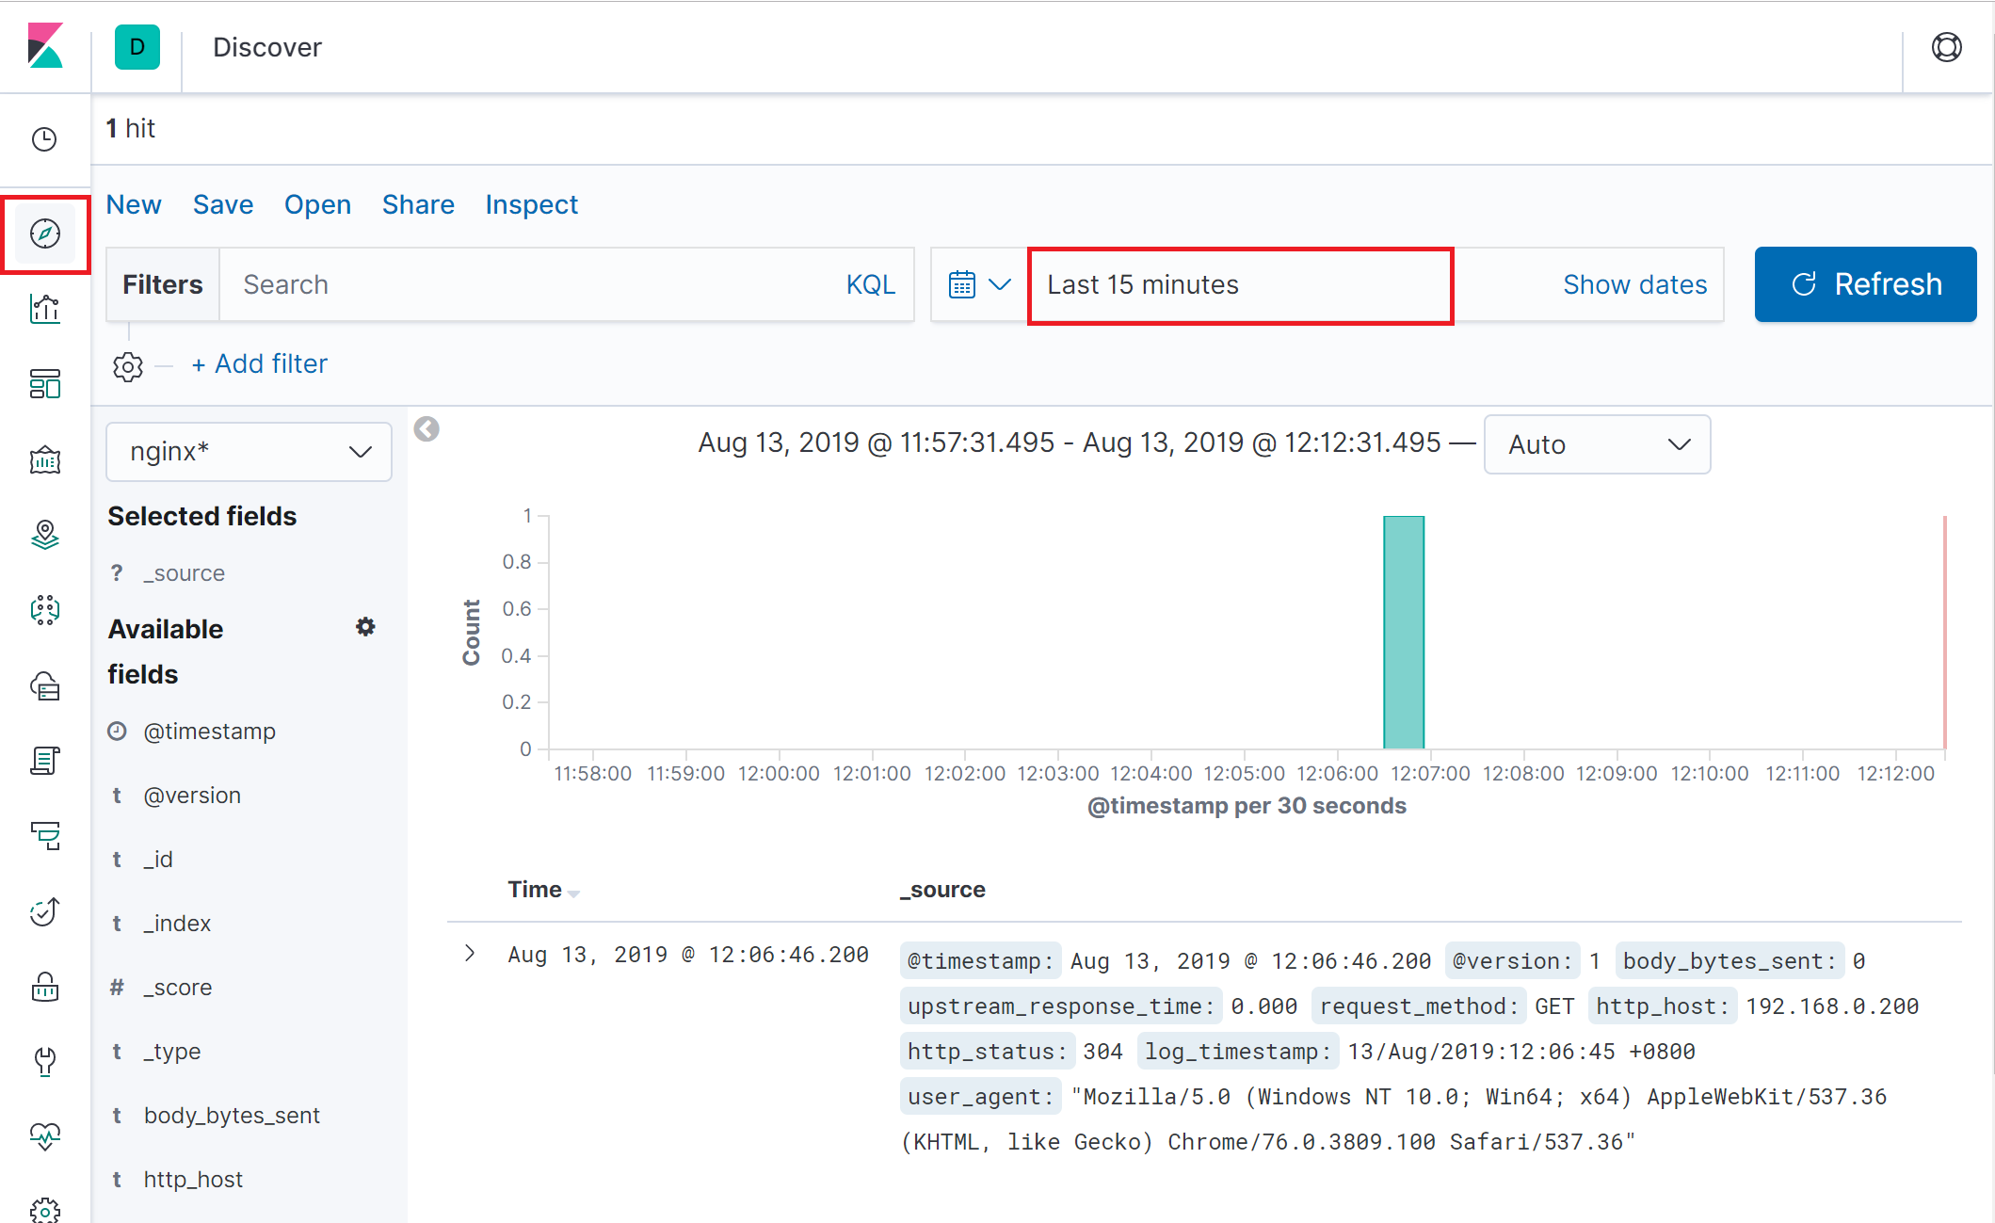This screenshot has height=1223, width=1995.
Task: Open APM icon in sidebar
Action: pos(45,835)
